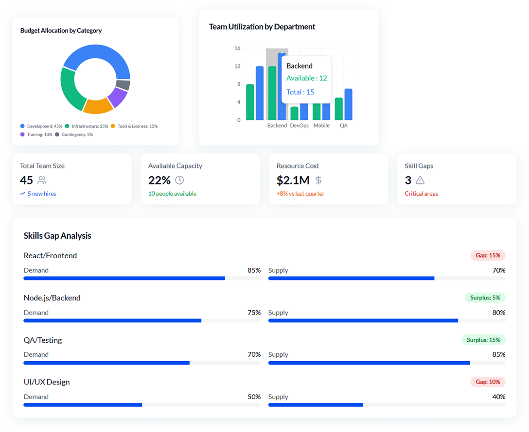Screen dimensions: 529x432
Task: Click the Critical areas label
Action: point(422,194)
